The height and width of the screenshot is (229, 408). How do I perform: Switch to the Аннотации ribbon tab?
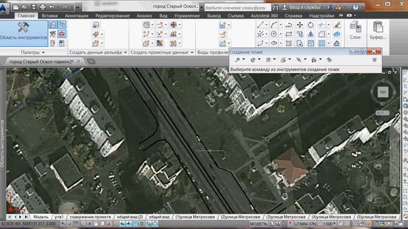pyautogui.click(x=76, y=15)
